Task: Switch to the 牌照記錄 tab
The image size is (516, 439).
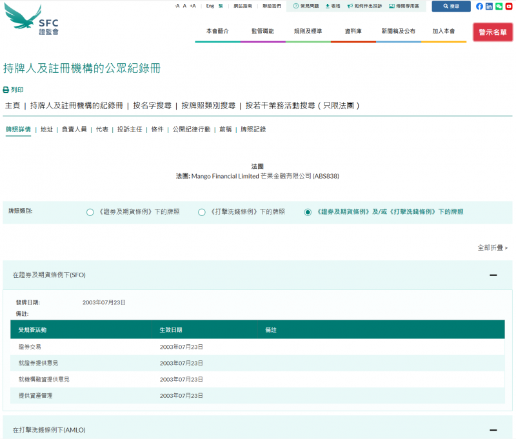Action: pyautogui.click(x=253, y=130)
